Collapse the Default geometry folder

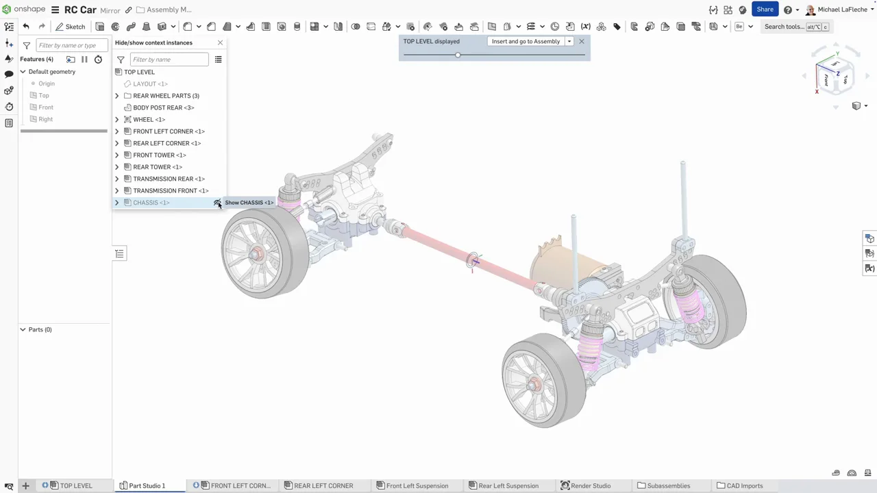pos(23,72)
